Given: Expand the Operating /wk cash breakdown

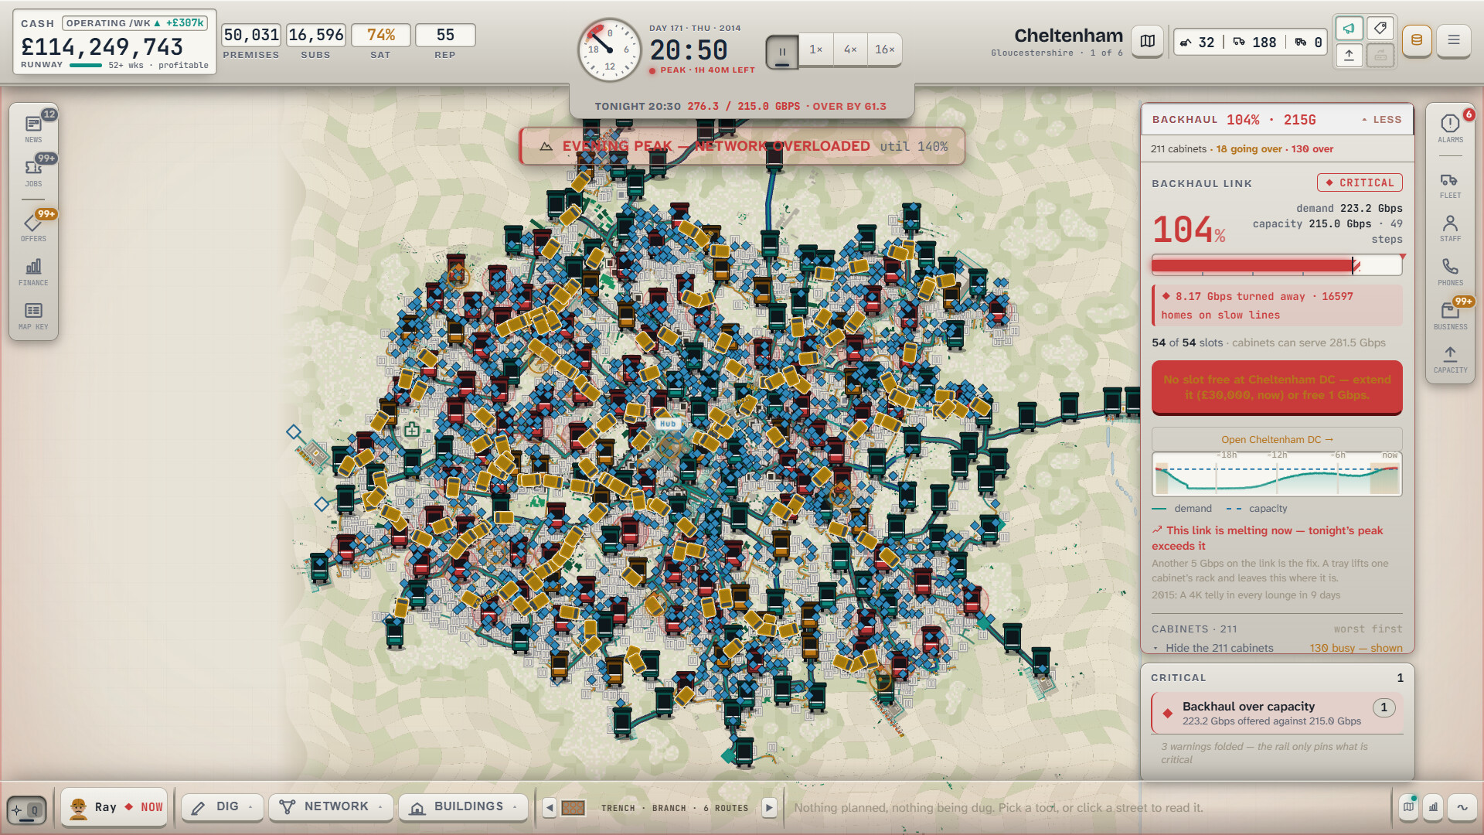Looking at the screenshot, I should coord(135,23).
